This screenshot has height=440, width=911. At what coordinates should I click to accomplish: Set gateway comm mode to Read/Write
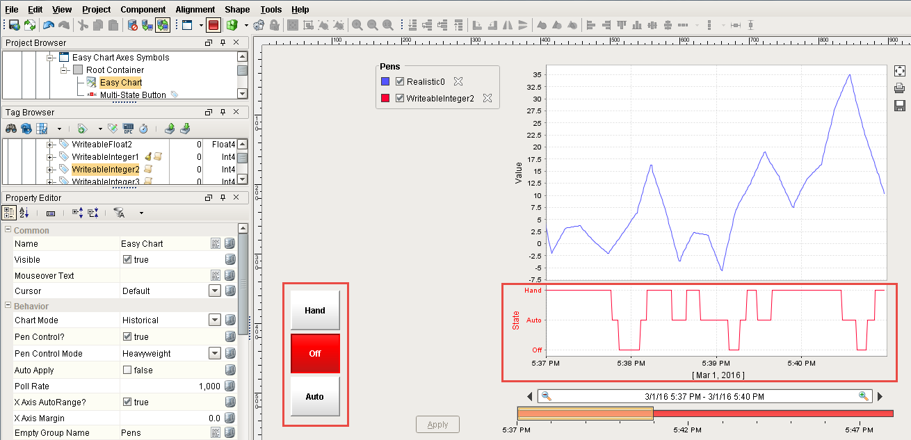pos(162,25)
